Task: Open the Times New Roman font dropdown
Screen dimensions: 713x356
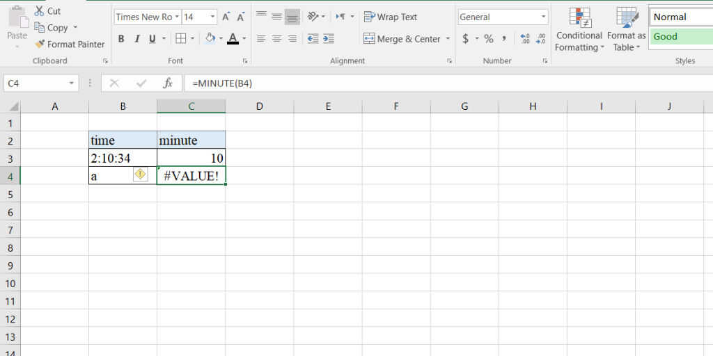Action: click(x=177, y=17)
